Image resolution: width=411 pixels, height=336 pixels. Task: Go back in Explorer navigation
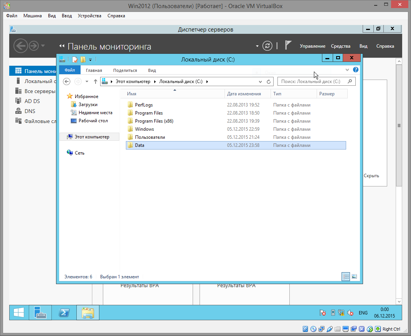67,82
